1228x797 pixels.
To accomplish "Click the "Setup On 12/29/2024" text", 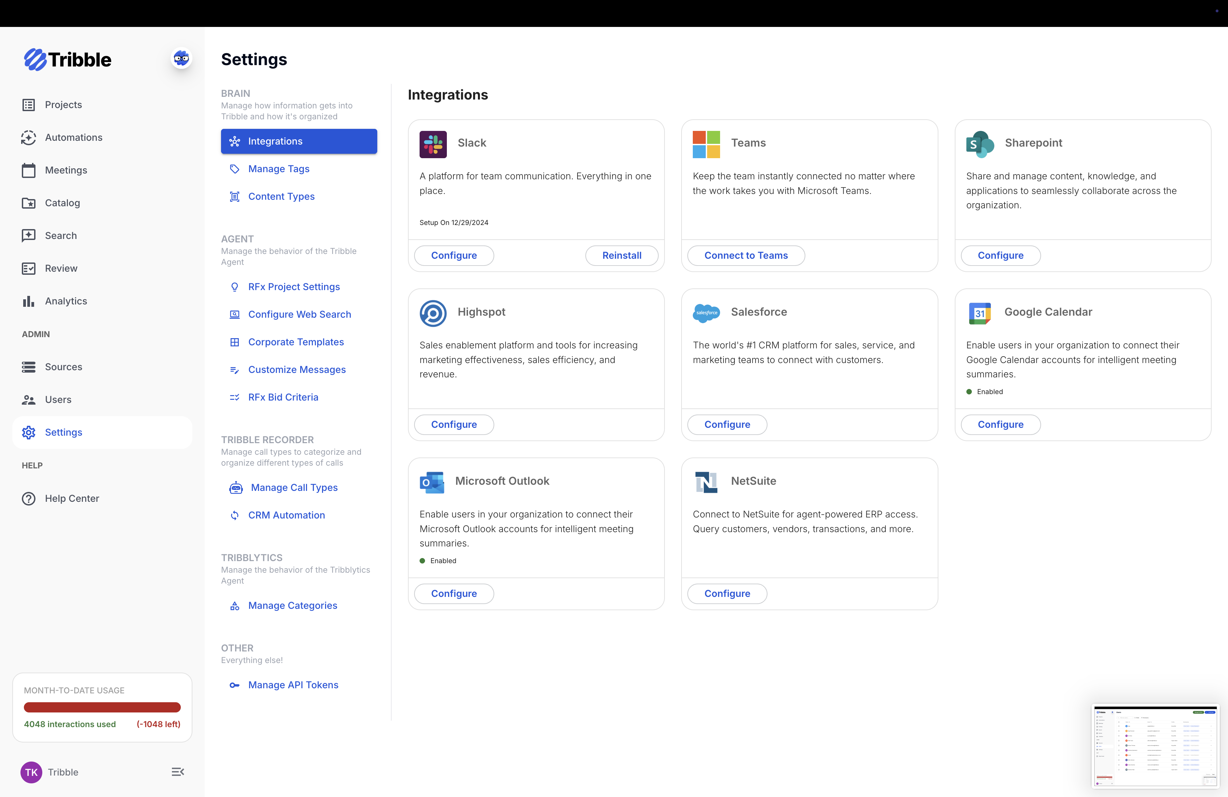I will click(454, 223).
